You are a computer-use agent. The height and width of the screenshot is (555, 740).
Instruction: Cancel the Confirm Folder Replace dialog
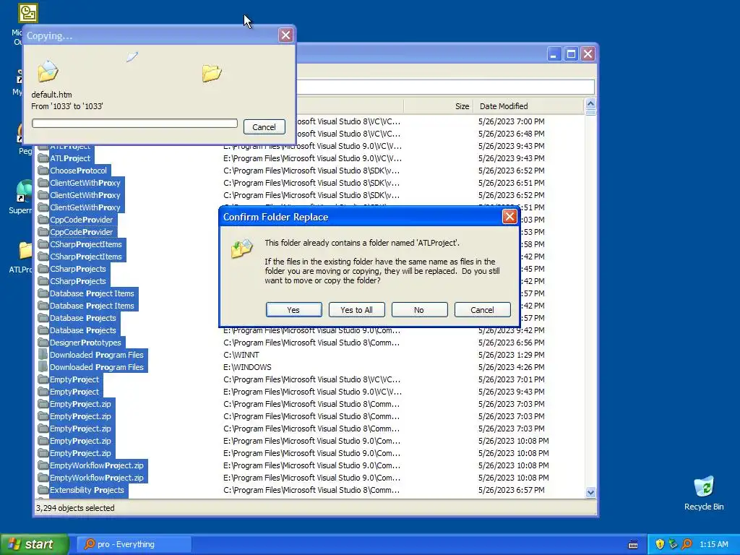coord(482,309)
